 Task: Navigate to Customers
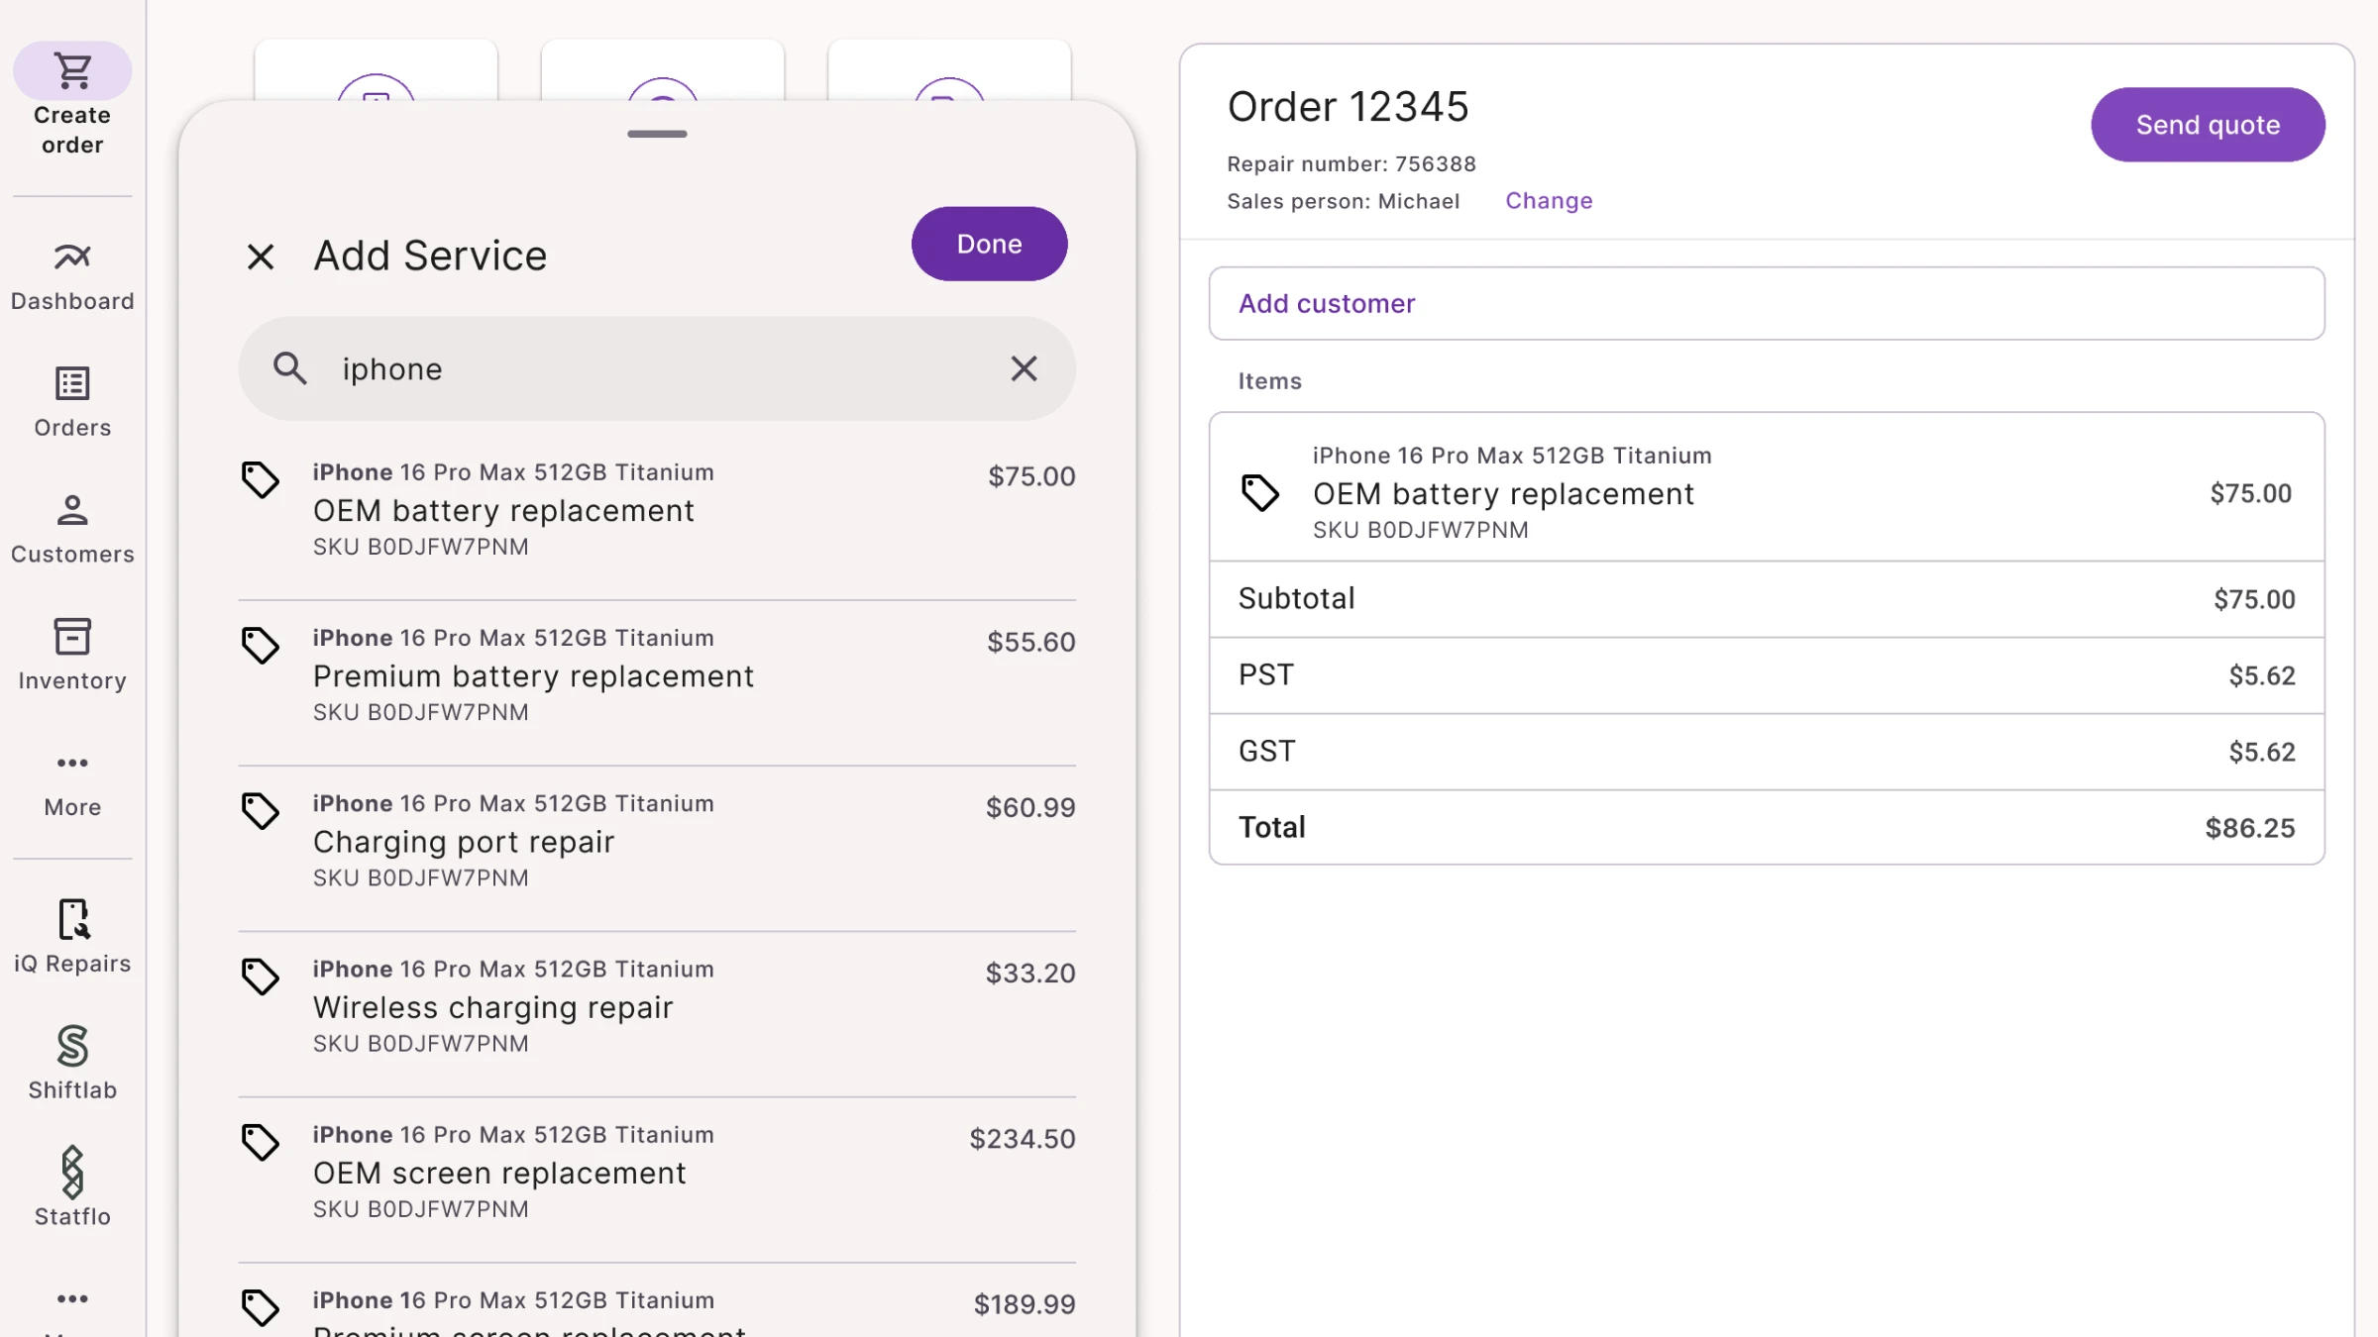coord(72,529)
